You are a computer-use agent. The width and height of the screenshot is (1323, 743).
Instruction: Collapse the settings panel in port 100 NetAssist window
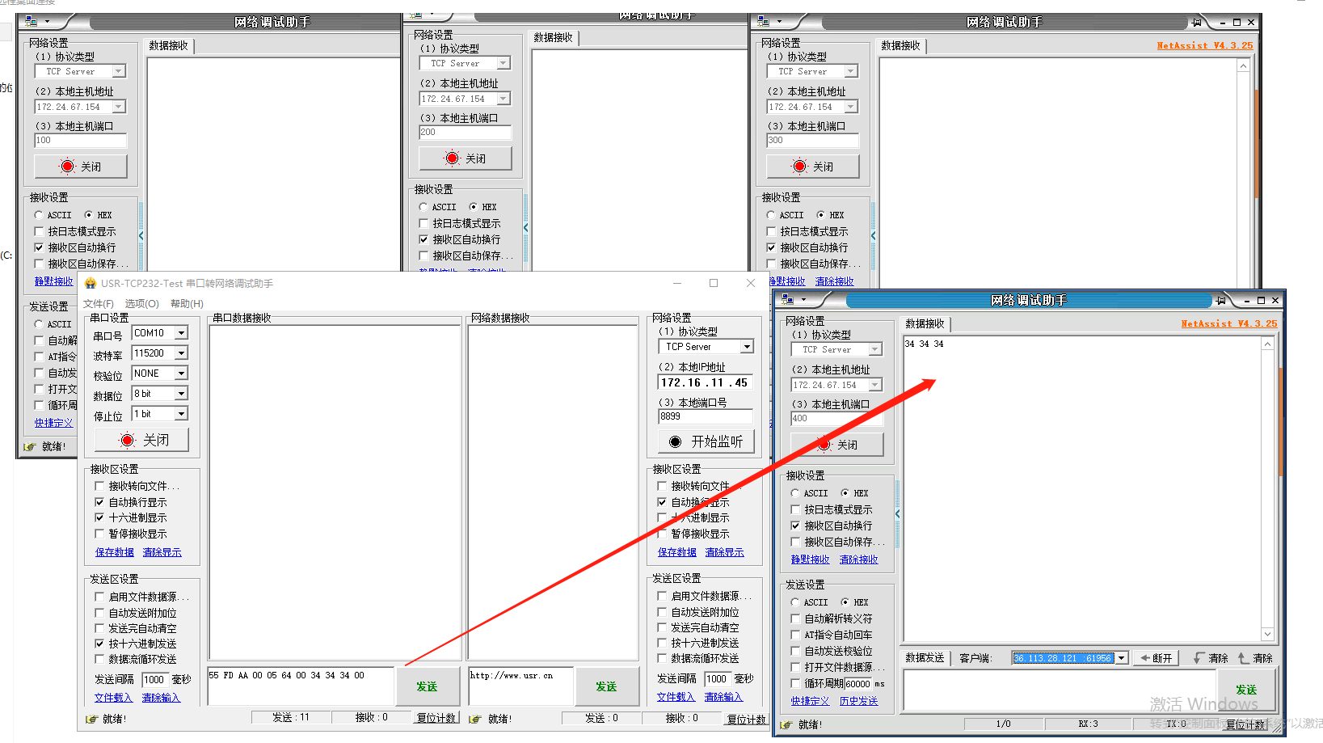[x=141, y=235]
